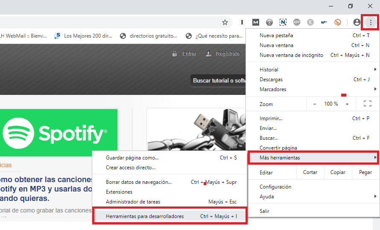The image size is (380, 230).
Task: Open Borrar datos de navegación...
Action: 170,182
